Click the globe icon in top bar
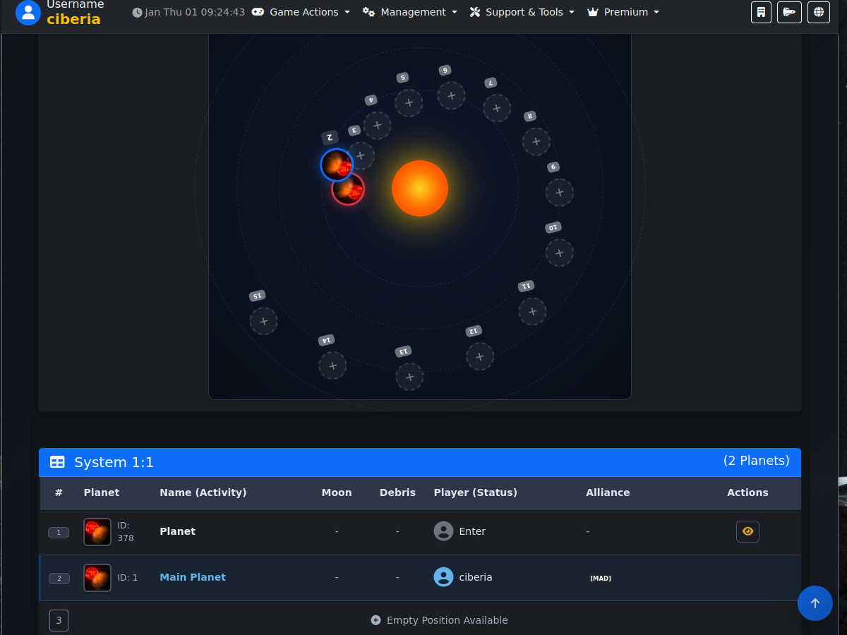This screenshot has width=847, height=635. tap(819, 12)
